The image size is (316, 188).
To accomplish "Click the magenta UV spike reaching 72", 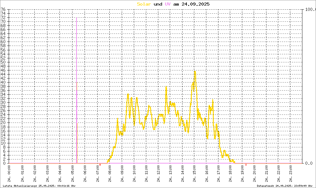I will [x=77, y=90].
